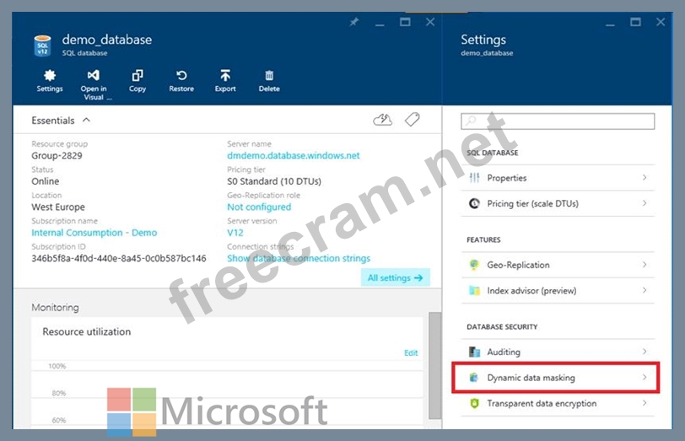Maximize the Settings blade
Viewport: 685px width, 441px height.
[635, 22]
